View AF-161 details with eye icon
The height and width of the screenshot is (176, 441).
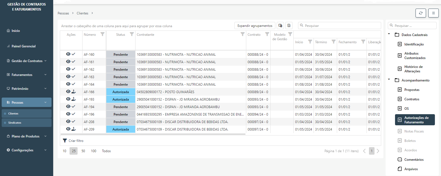click(68, 62)
